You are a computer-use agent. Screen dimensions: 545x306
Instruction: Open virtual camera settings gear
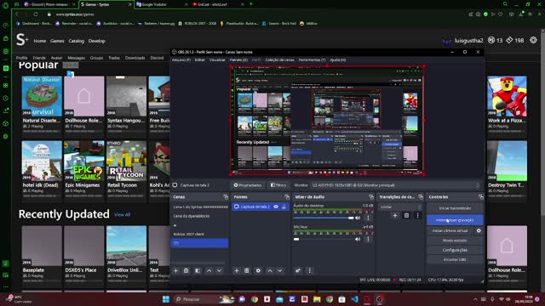click(x=479, y=230)
